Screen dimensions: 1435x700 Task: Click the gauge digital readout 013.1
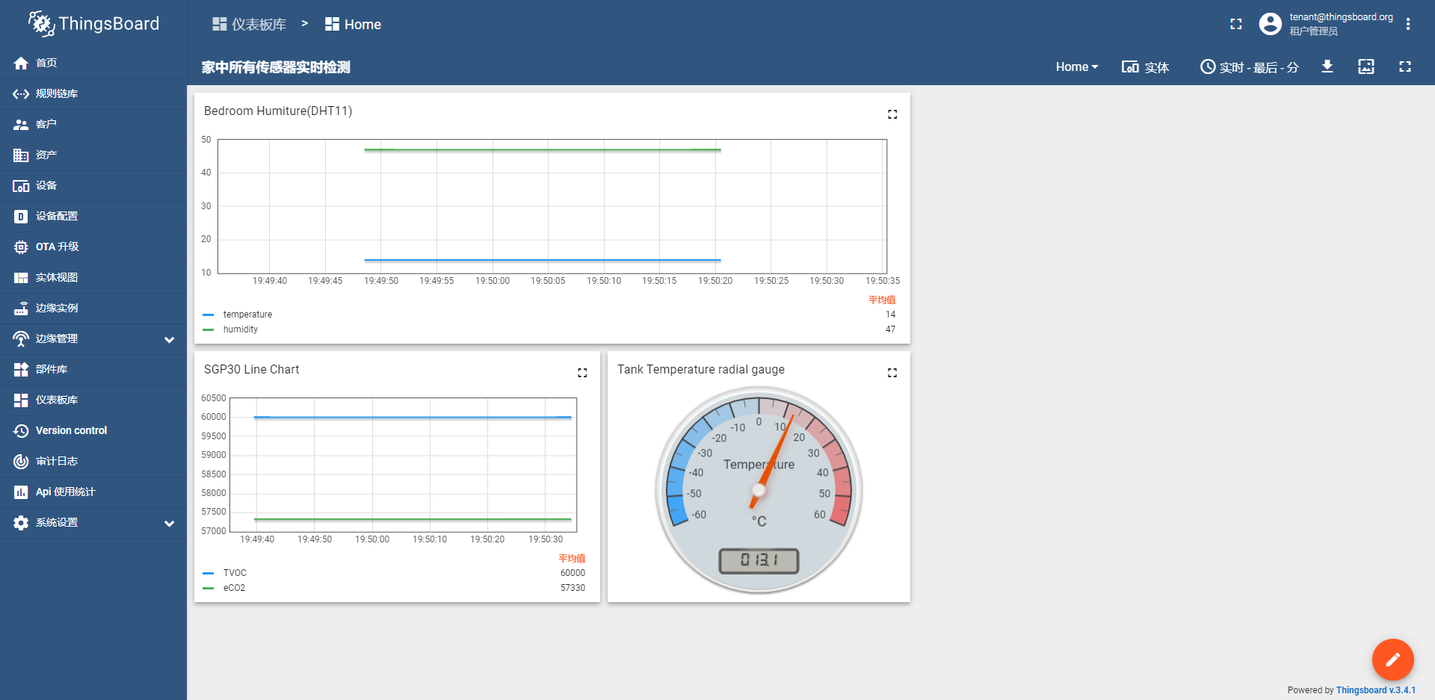(x=759, y=560)
